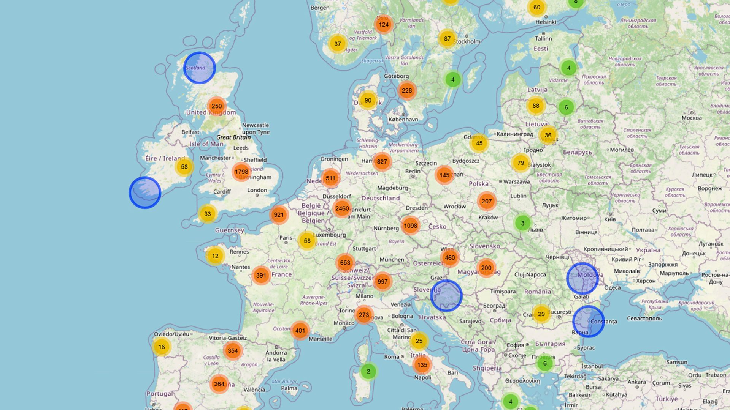Click the green 2 cluster on Sardinia
The height and width of the screenshot is (410, 730).
[x=368, y=371]
